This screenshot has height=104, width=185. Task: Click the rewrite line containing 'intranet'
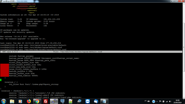37,93
